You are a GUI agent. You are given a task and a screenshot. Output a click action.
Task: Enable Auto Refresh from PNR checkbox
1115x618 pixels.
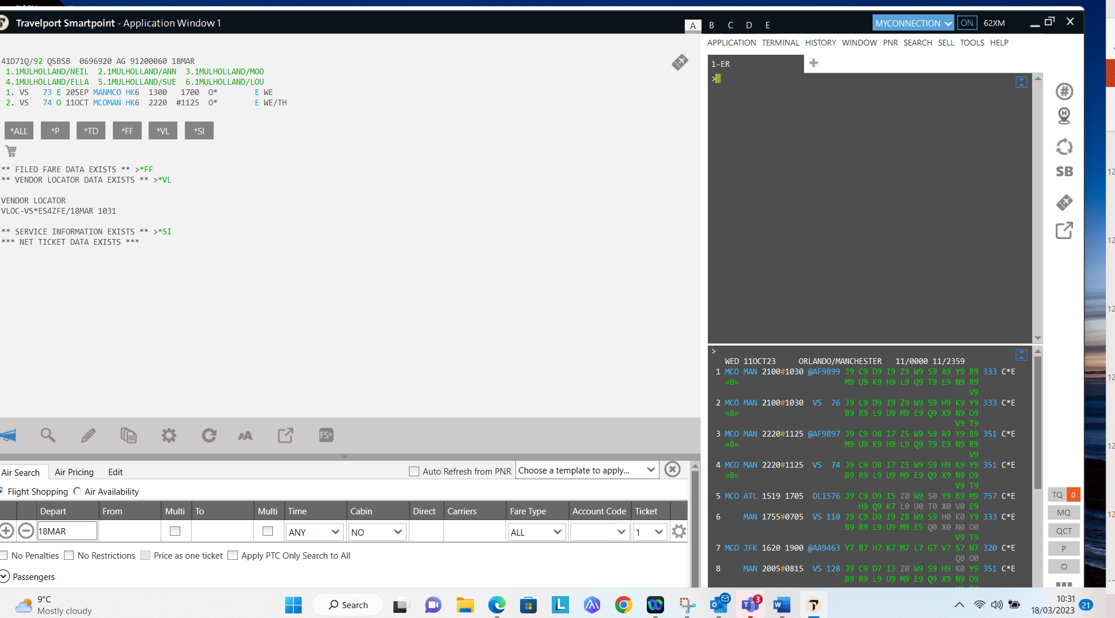tap(414, 471)
